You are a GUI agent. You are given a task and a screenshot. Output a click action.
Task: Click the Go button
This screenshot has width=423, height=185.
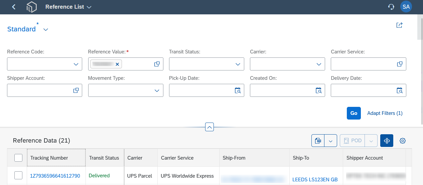[354, 113]
